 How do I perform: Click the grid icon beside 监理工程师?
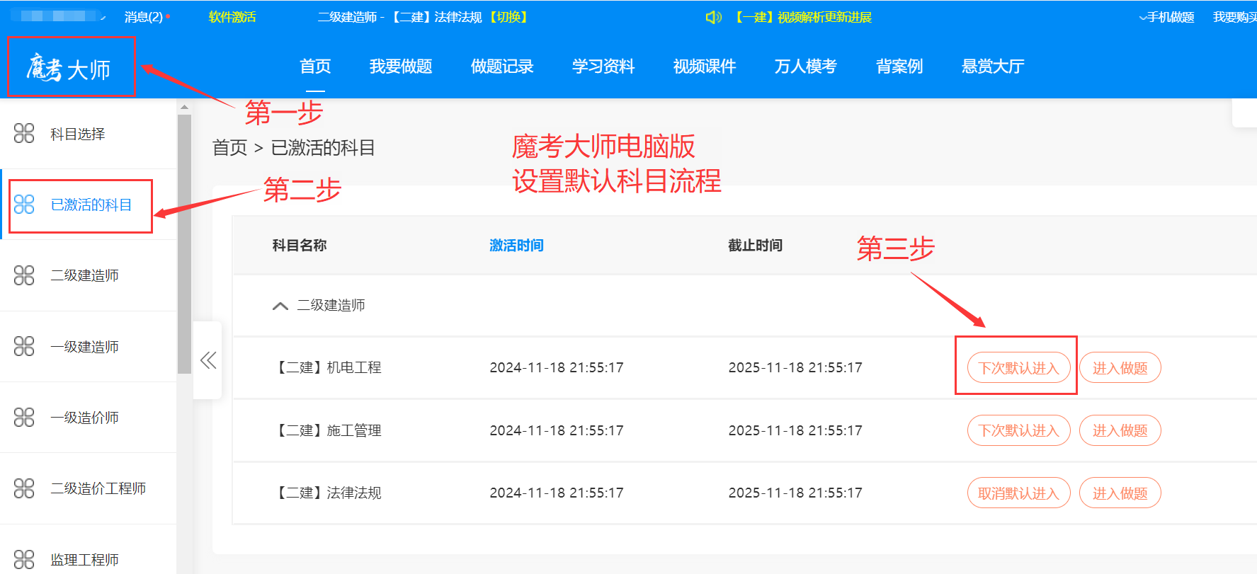pyautogui.click(x=24, y=559)
